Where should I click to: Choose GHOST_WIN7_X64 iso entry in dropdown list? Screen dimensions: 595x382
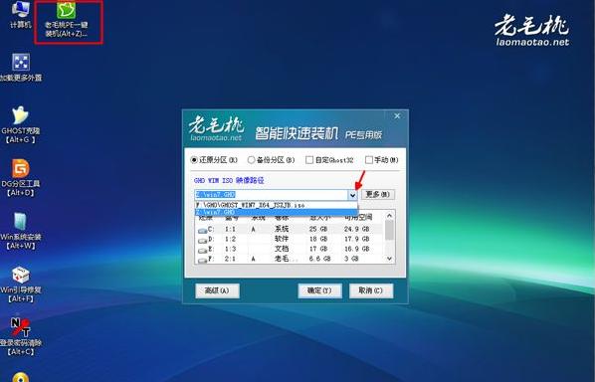click(x=277, y=205)
